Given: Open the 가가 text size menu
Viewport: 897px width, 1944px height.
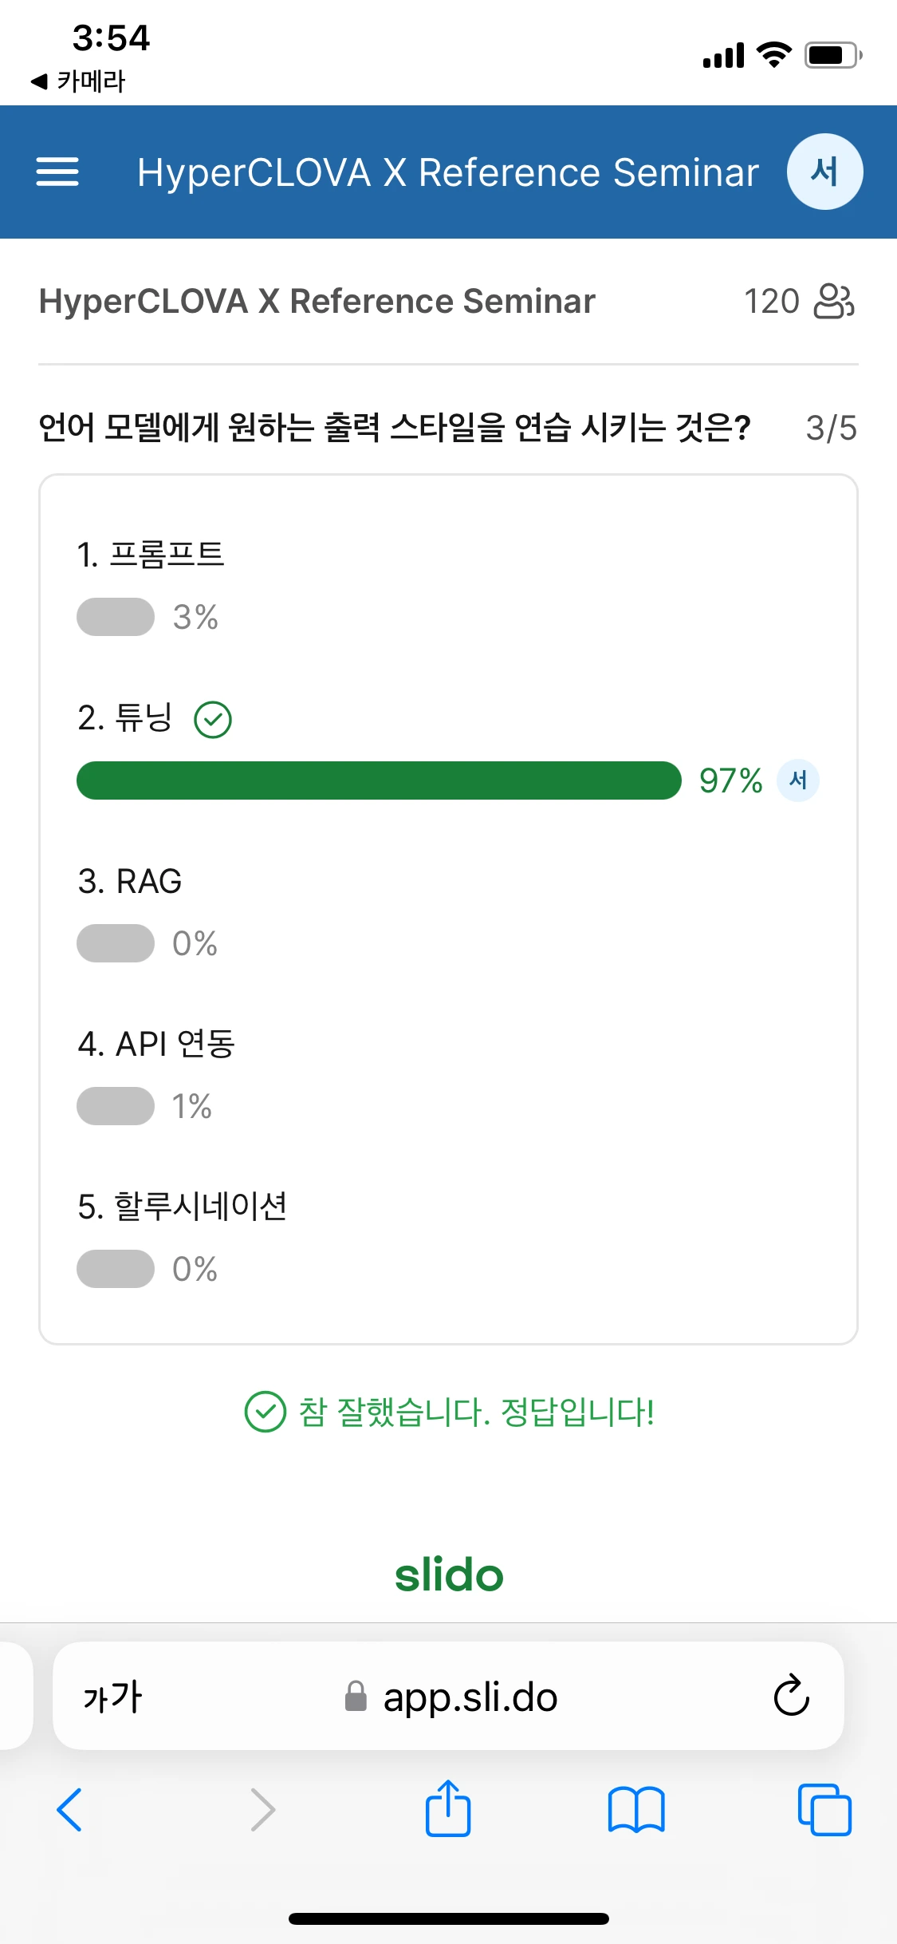Looking at the screenshot, I should coord(112,1696).
